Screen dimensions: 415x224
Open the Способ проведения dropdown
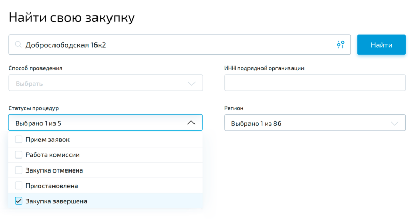pyautogui.click(x=106, y=83)
